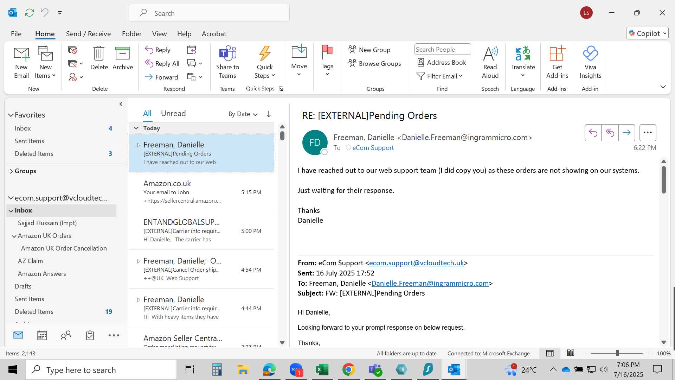
Task: Open more navigation options ellipsis
Action: click(x=114, y=335)
